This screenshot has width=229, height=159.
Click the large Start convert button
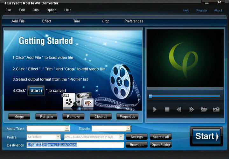coord(206,136)
